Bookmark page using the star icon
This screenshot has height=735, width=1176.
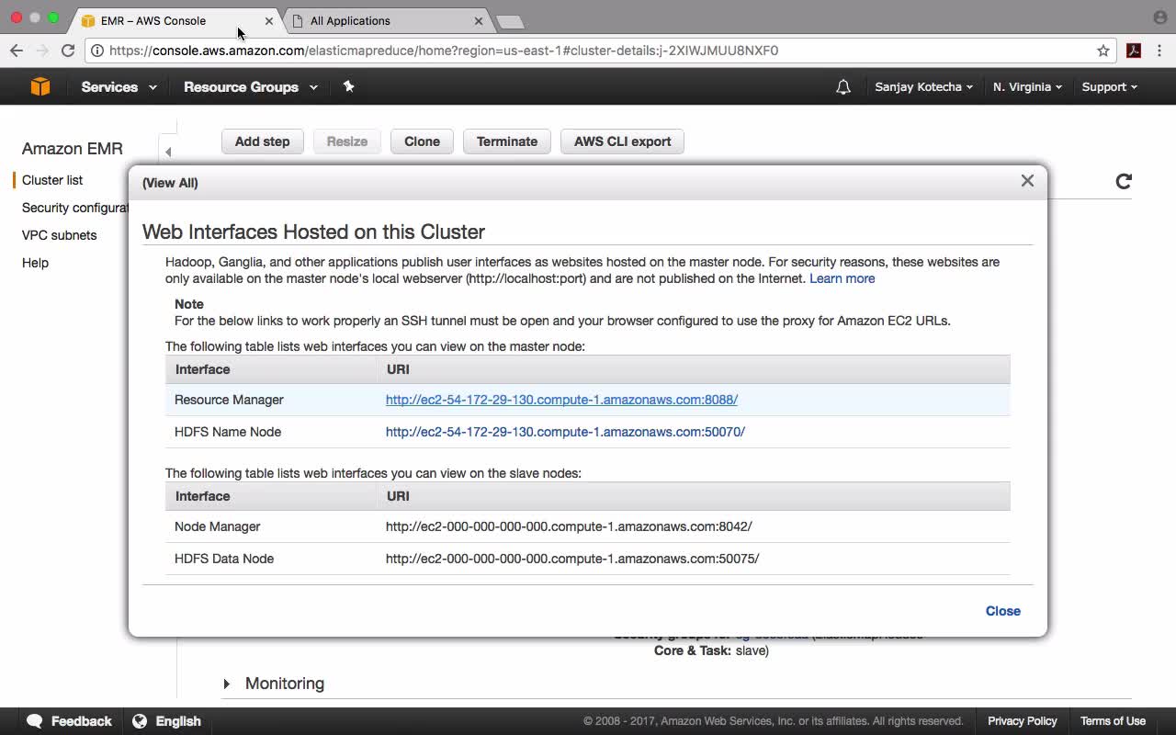coord(1103,51)
